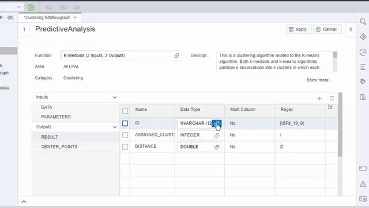Open function picker in K-Medoids field
Image resolution: width=369 pixels, height=208 pixels.
(x=176, y=55)
